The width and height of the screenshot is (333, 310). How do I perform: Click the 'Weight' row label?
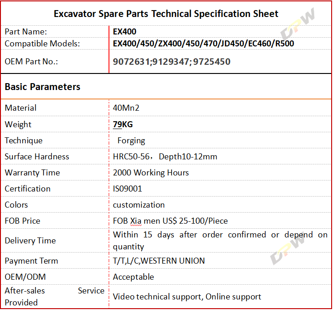click(18, 124)
